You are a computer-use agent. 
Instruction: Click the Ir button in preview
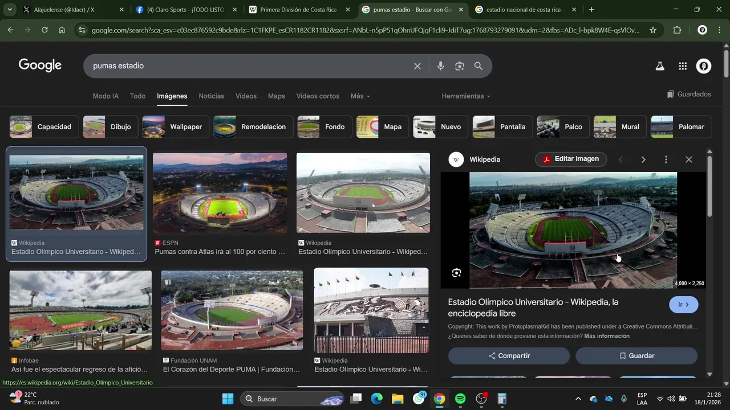683,305
